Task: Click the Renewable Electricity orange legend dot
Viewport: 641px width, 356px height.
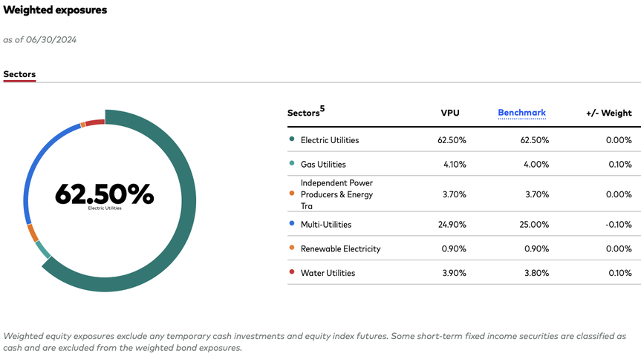Action: coord(291,248)
